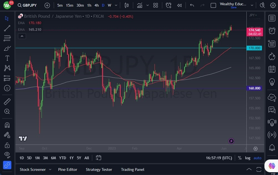Click the Save link in the top bar
Screen dimensions: 278x175
click(234, 7)
